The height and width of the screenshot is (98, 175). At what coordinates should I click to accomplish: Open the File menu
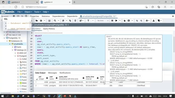click(20, 12)
